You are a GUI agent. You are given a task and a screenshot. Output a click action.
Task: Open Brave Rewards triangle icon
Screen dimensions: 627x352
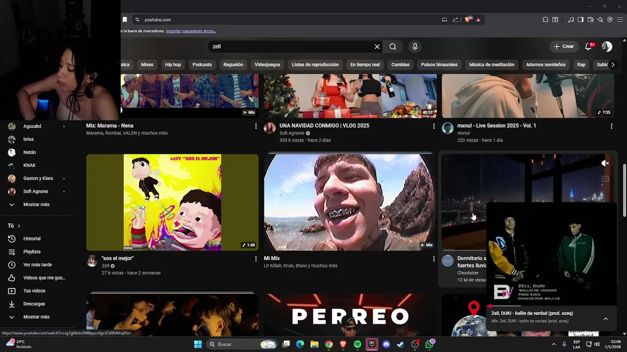(x=478, y=20)
